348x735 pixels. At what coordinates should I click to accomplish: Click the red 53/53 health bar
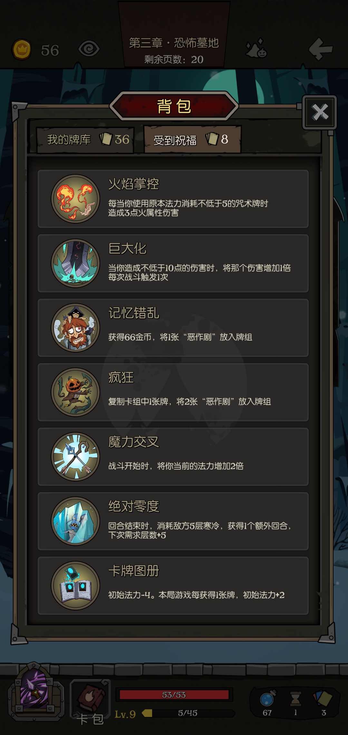174,695
